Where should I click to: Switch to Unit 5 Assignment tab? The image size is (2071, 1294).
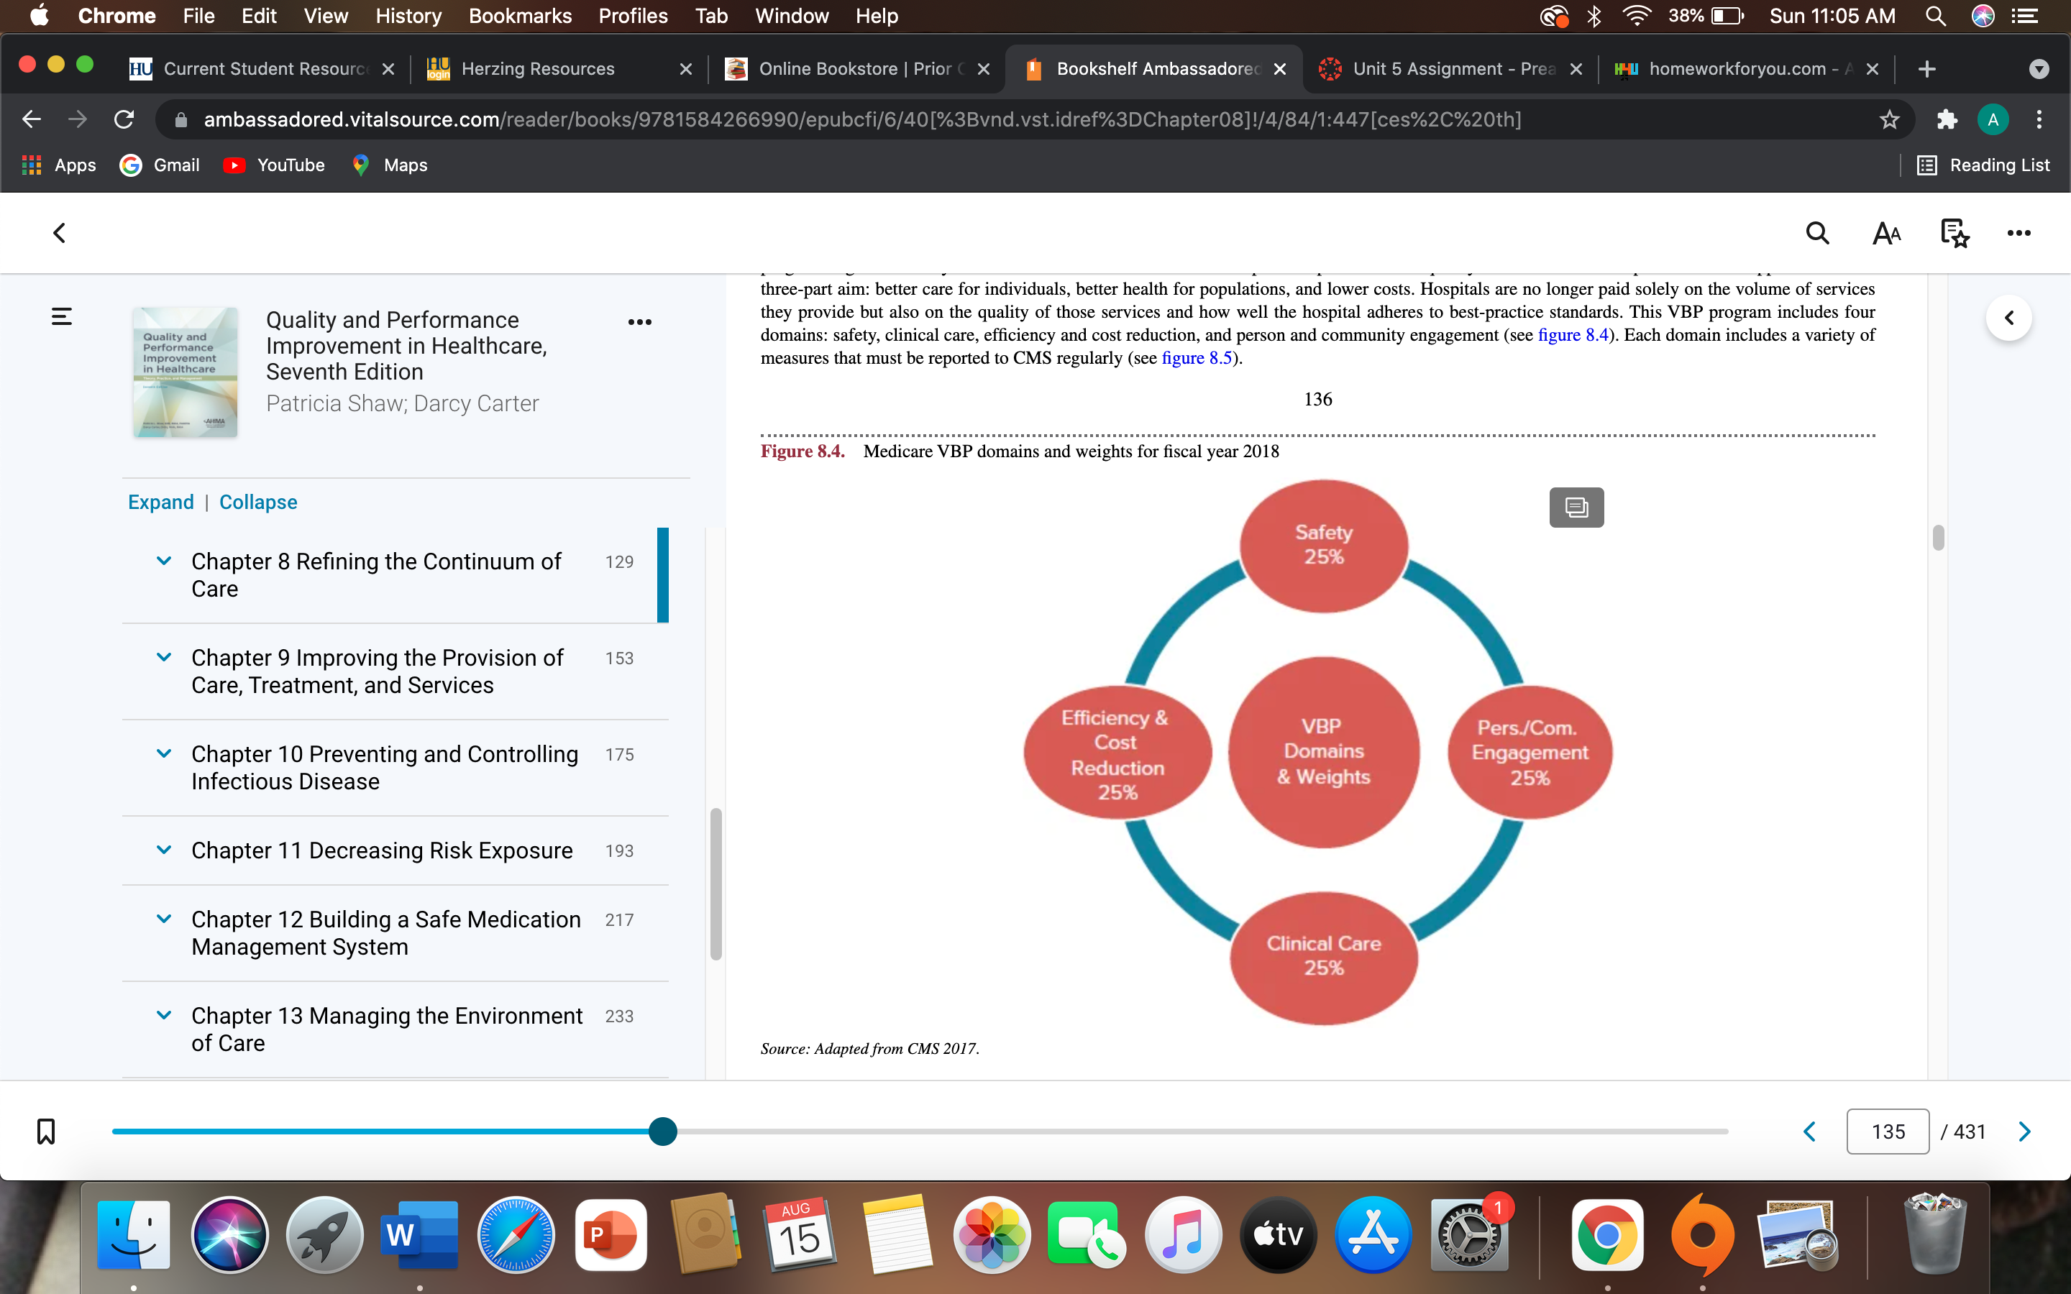[x=1451, y=68]
